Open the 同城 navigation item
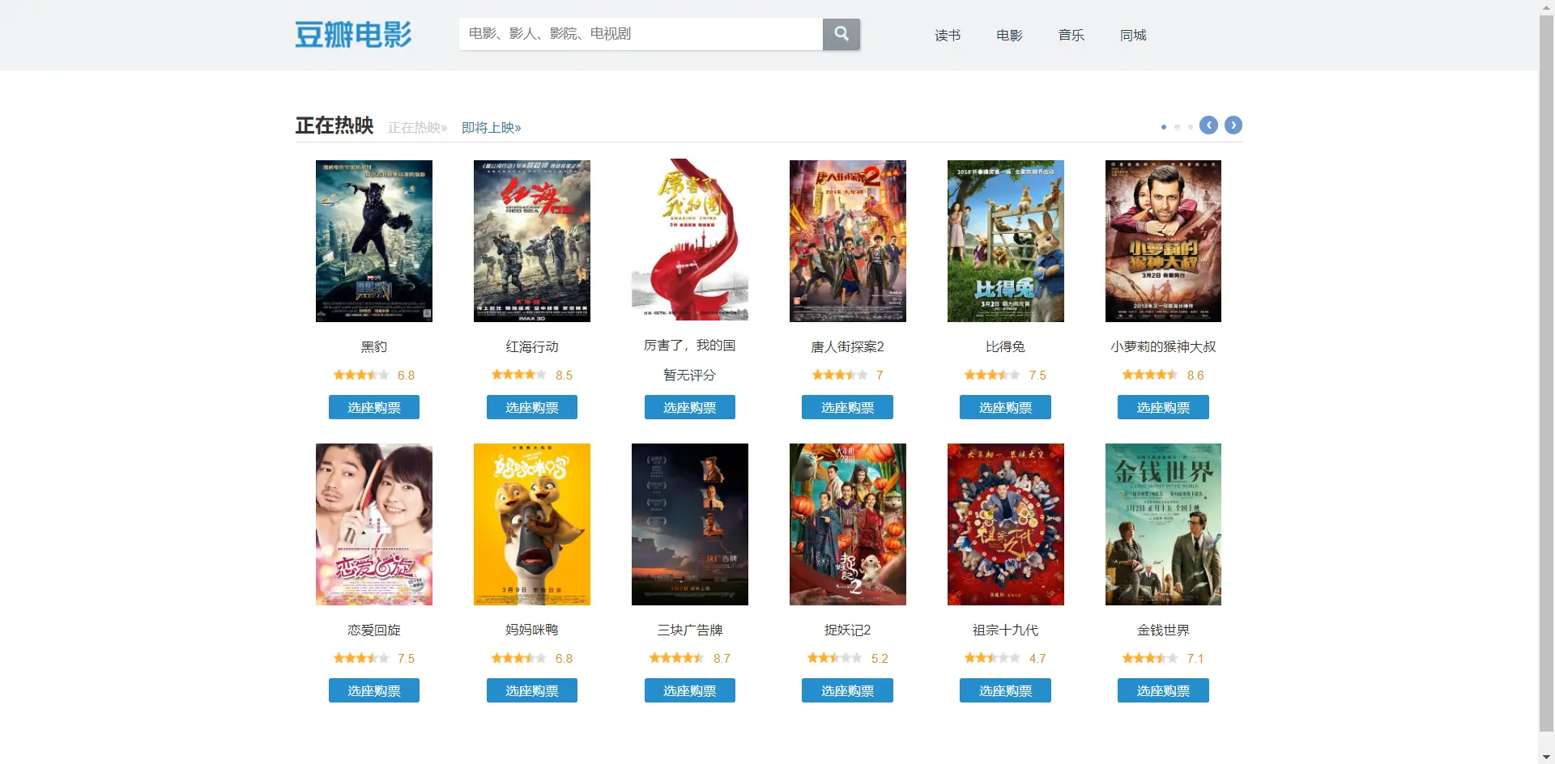This screenshot has height=764, width=1555. [x=1133, y=36]
